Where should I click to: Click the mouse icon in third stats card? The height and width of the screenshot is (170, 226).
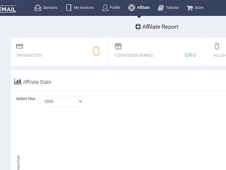coord(217,46)
